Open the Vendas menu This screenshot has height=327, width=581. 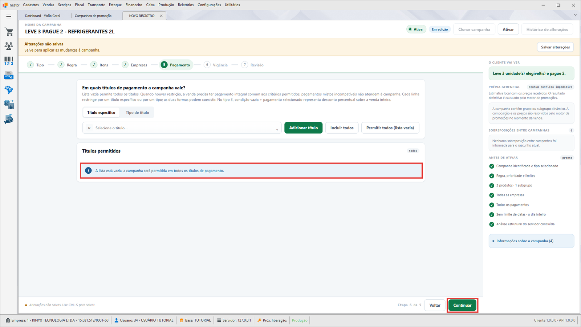click(x=48, y=5)
